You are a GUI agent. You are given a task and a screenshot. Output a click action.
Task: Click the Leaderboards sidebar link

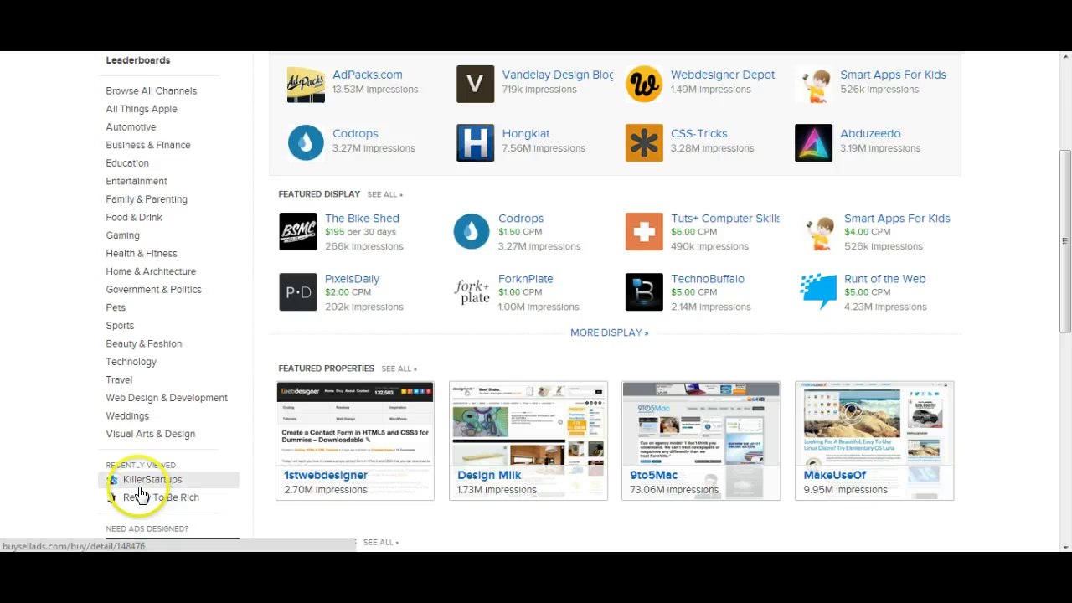coord(138,60)
